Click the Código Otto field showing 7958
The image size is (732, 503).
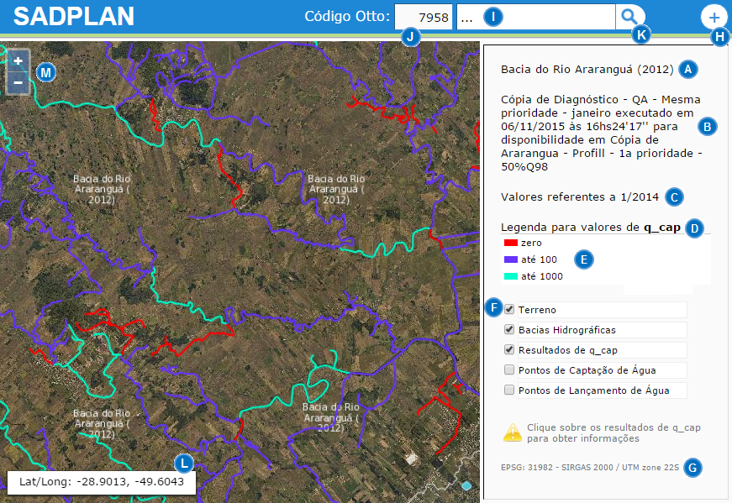[x=424, y=17]
